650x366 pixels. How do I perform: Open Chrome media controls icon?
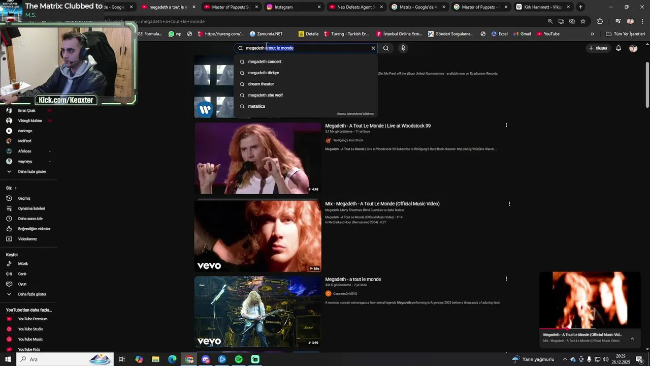618,21
